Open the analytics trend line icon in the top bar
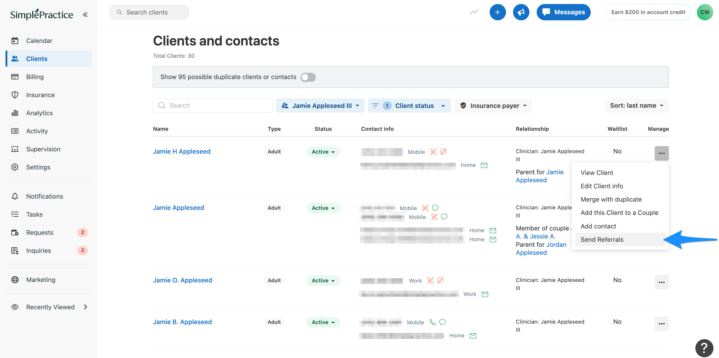This screenshot has height=358, width=719. click(474, 12)
